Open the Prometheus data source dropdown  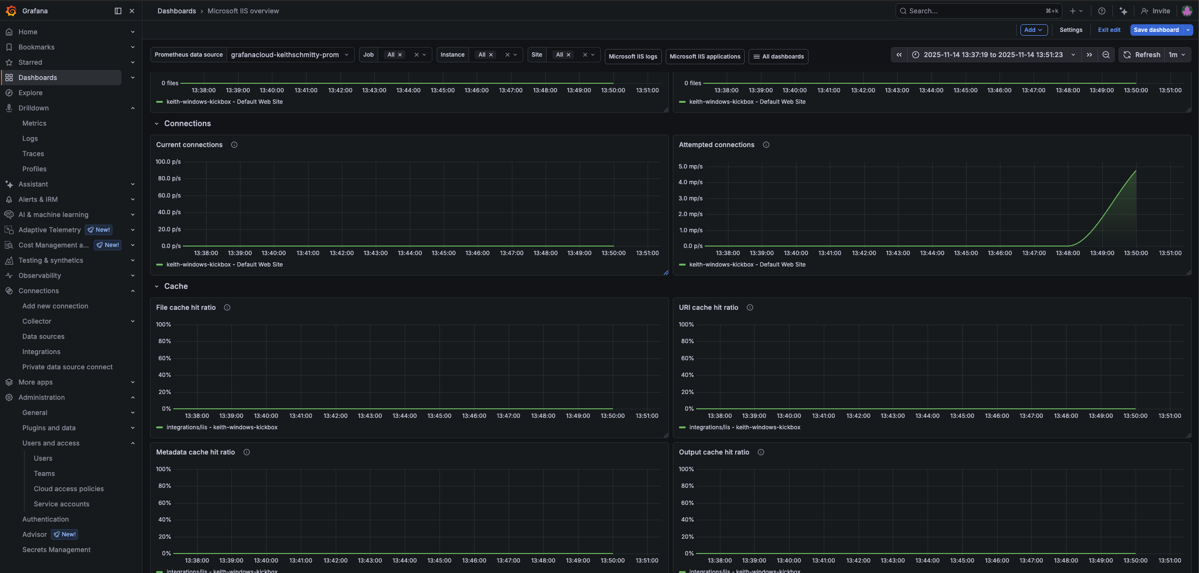290,55
